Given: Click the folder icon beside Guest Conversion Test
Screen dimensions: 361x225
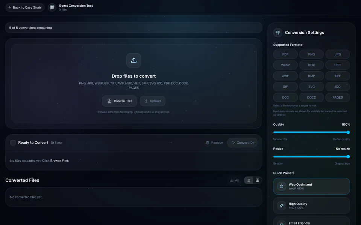Looking at the screenshot, I should (x=52, y=7).
